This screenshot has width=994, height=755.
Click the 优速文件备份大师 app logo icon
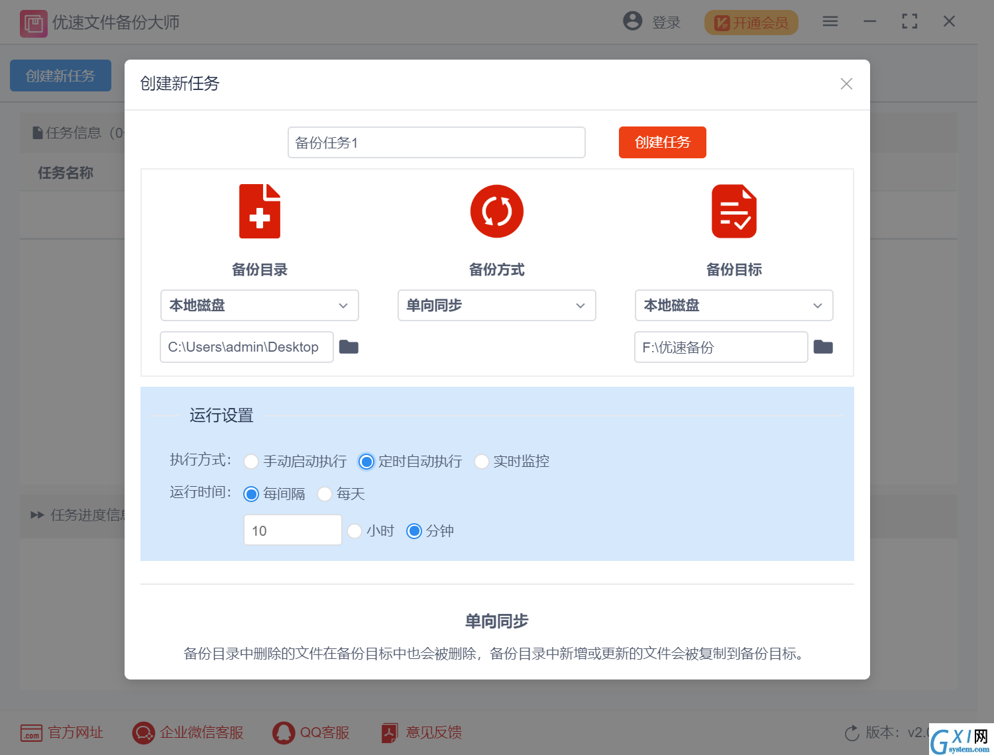[33, 23]
